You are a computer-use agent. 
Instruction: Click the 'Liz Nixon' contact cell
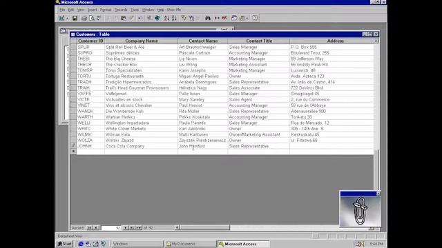click(203, 59)
